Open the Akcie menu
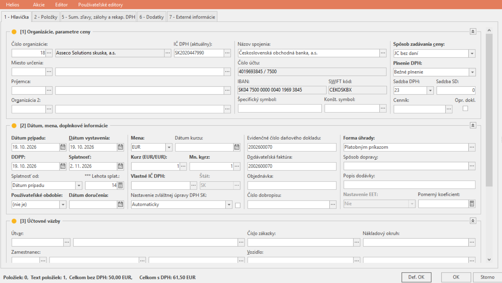 pyautogui.click(x=39, y=5)
